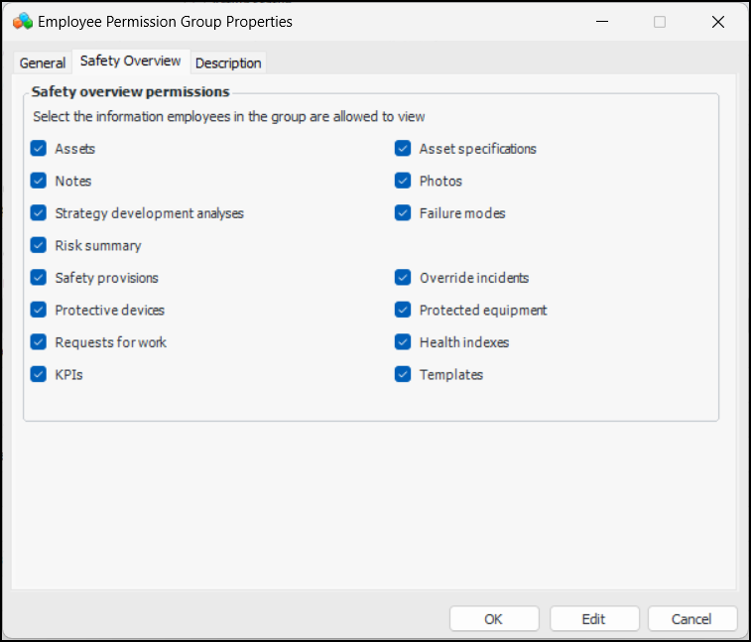Switch to the General tab
Image resolution: width=751 pixels, height=642 pixels.
click(x=43, y=63)
